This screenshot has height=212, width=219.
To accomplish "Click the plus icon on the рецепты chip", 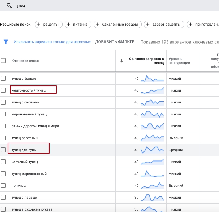I will (x=39, y=24).
